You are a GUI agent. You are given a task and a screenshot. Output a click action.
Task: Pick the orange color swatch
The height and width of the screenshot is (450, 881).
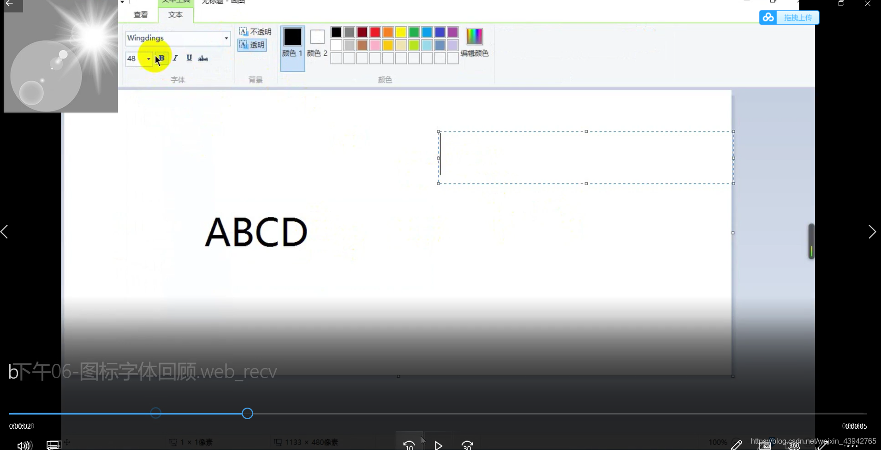(388, 32)
